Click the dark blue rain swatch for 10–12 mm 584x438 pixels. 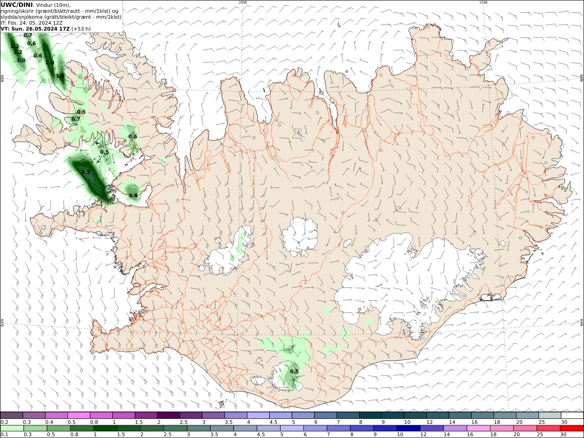click(408, 428)
